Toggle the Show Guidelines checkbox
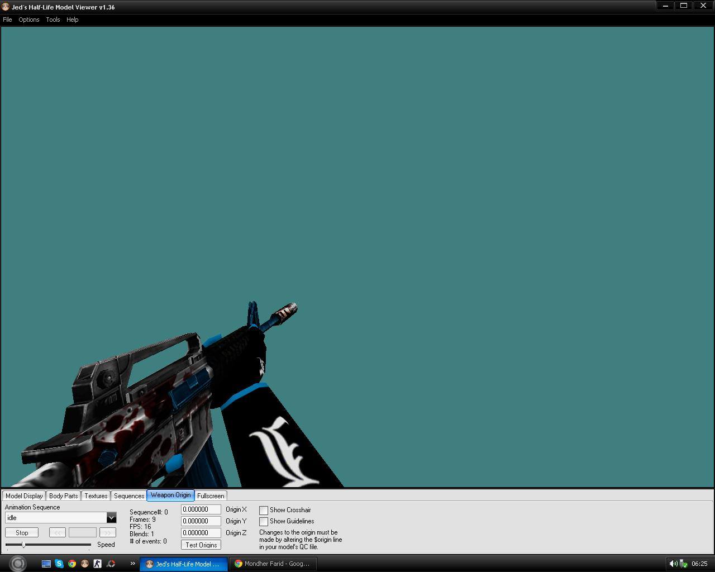Viewport: 715px width, 572px height. pyautogui.click(x=264, y=521)
